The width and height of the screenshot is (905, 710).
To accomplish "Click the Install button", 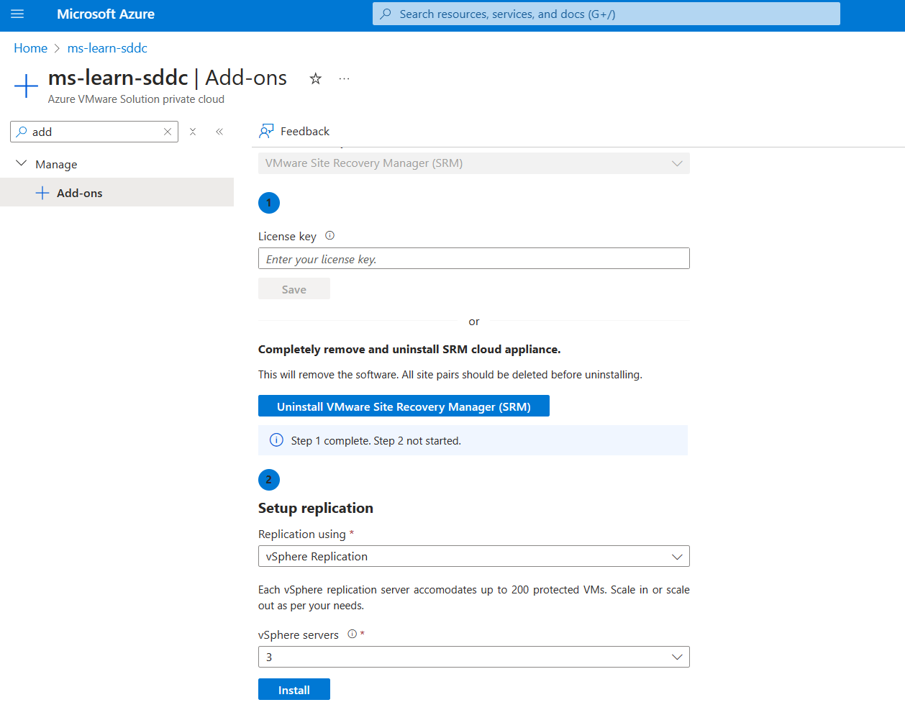I will coord(294,690).
